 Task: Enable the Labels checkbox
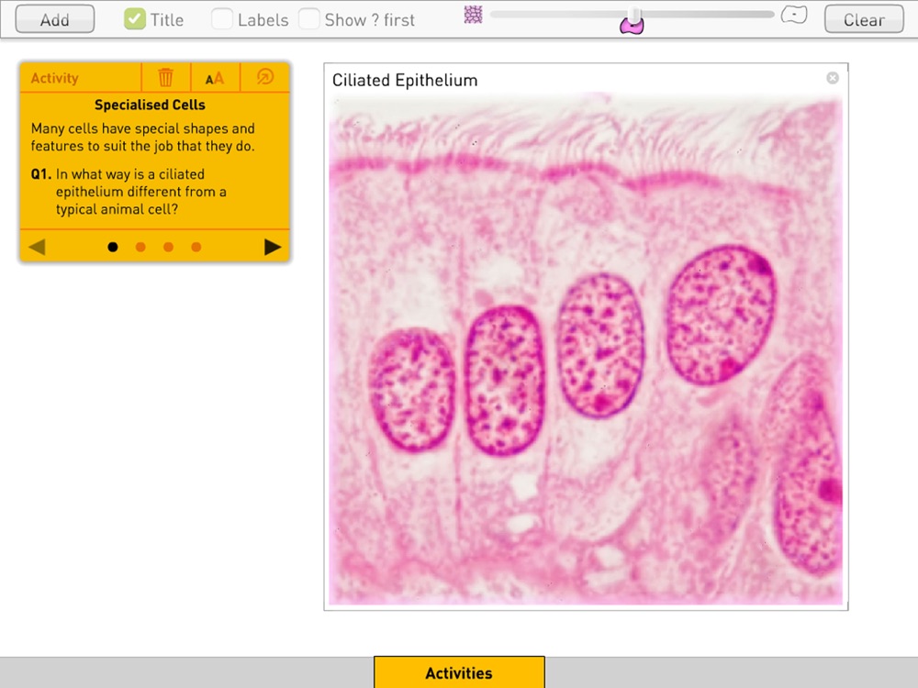(x=222, y=19)
